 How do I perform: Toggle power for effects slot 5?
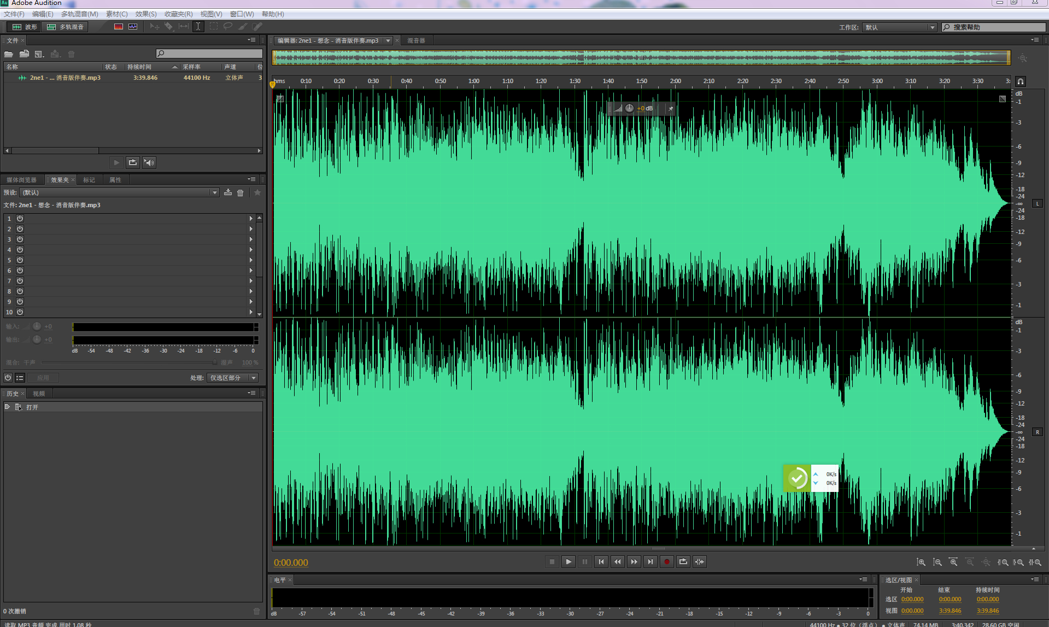coord(20,260)
